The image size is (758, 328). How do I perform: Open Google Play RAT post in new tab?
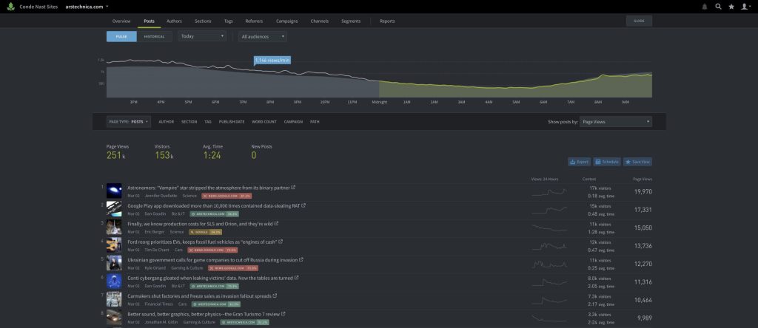(303, 205)
